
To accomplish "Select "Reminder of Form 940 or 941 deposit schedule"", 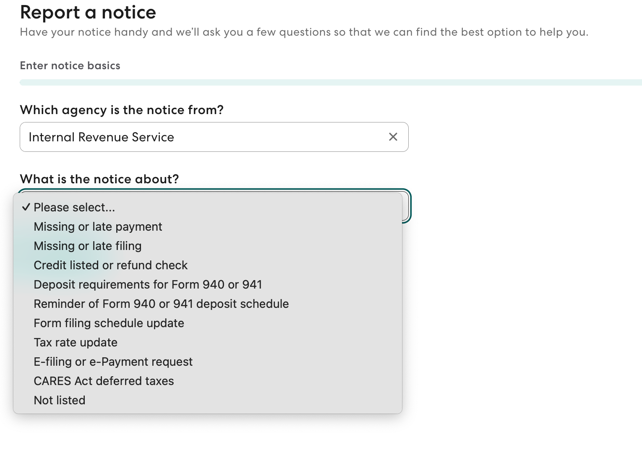I will point(161,304).
